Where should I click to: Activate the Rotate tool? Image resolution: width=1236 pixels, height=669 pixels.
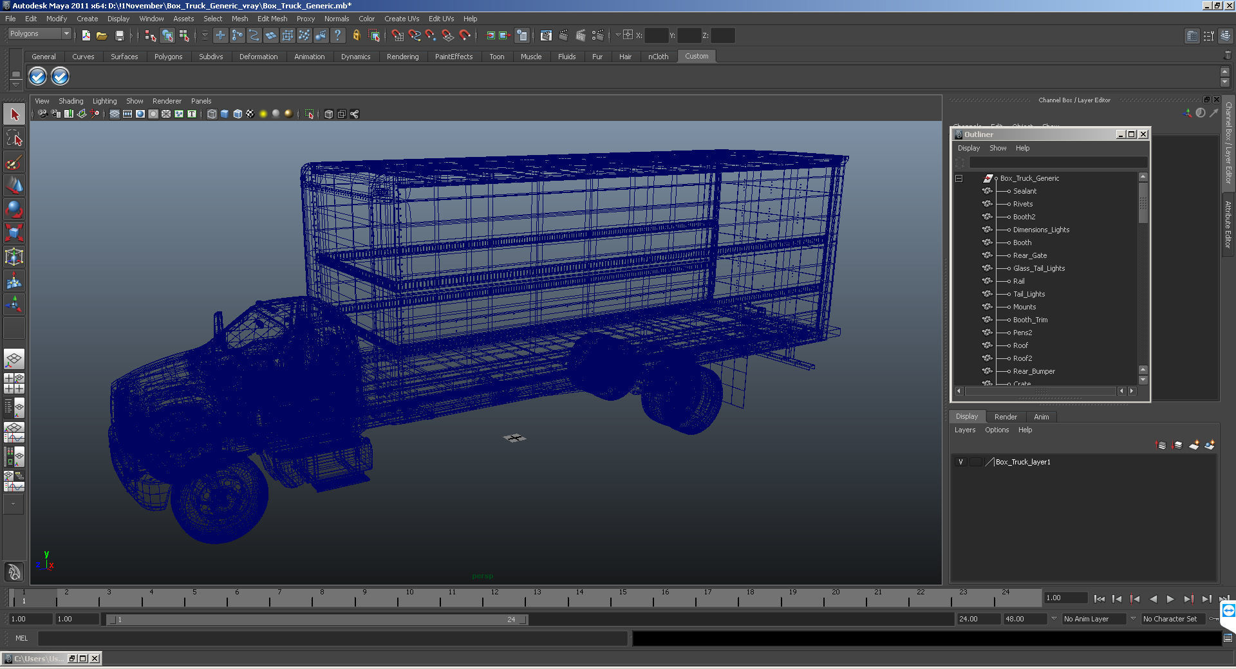(14, 210)
